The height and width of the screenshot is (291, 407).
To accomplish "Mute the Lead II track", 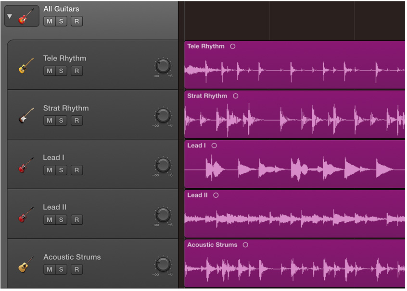I will (x=50, y=220).
